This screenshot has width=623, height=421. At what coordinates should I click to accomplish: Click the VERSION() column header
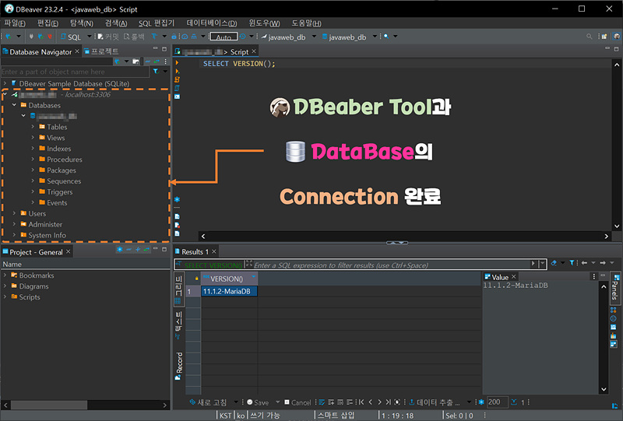point(229,279)
